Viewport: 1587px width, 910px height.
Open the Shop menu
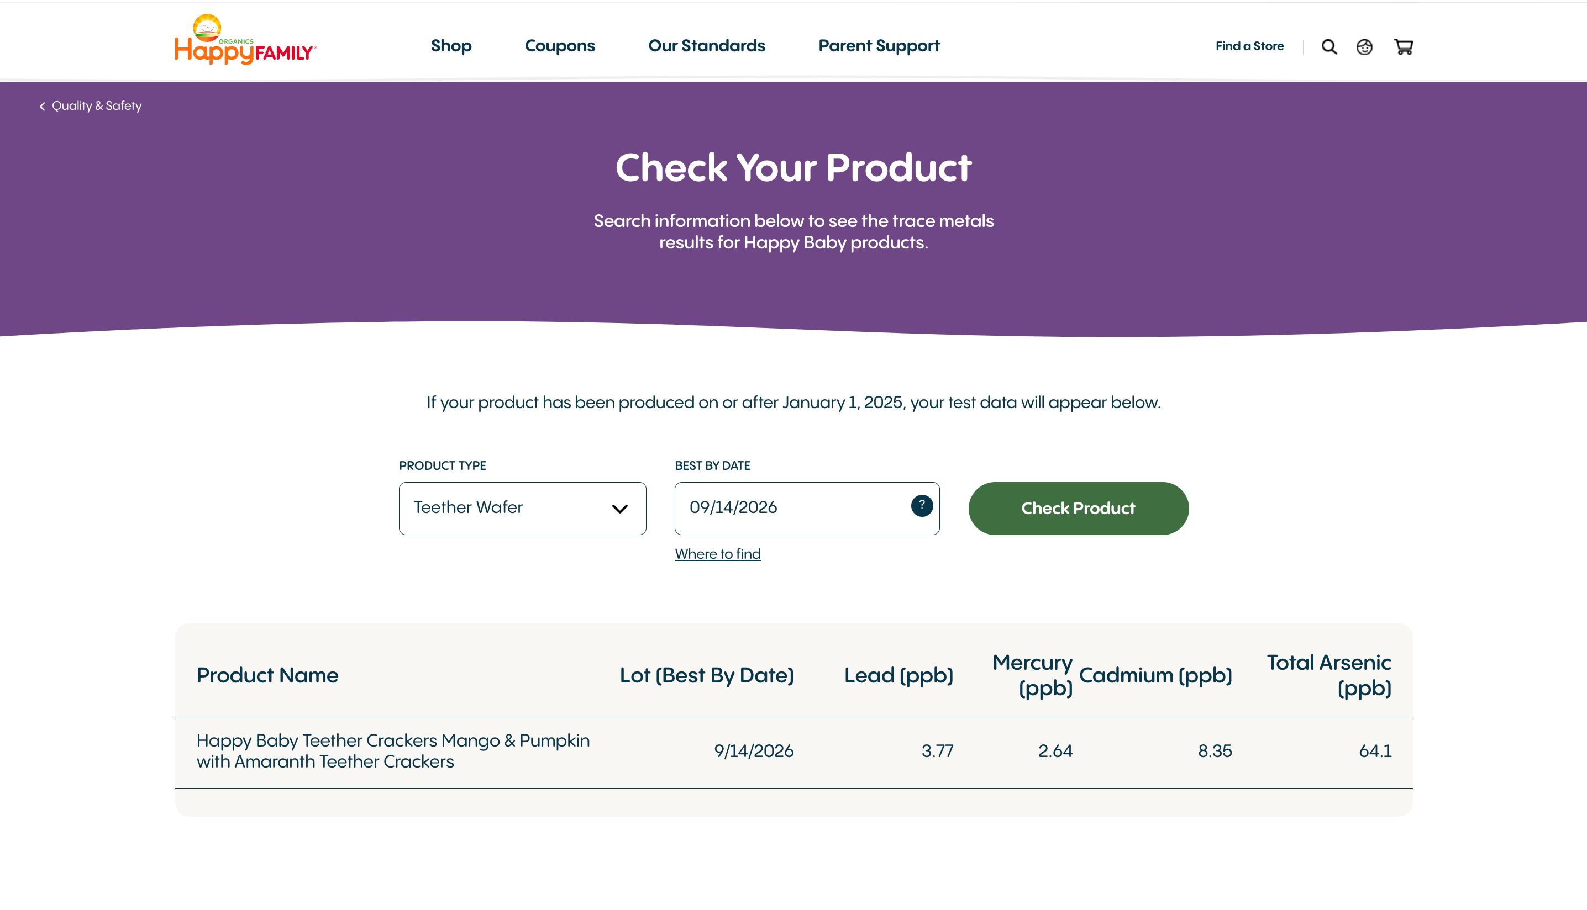point(451,46)
